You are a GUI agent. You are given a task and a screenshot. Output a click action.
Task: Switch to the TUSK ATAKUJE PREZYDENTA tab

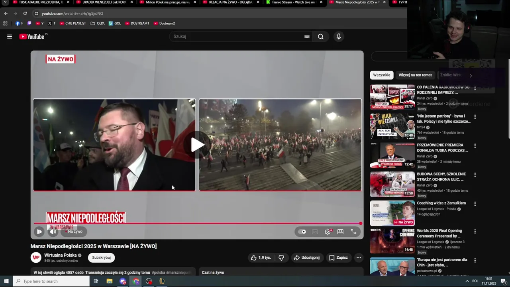coord(41,2)
